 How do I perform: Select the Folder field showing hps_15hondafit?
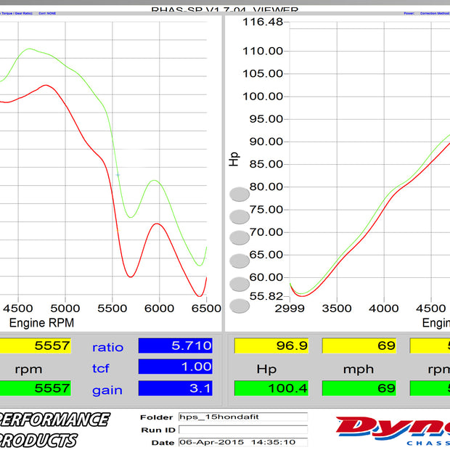[243, 417]
